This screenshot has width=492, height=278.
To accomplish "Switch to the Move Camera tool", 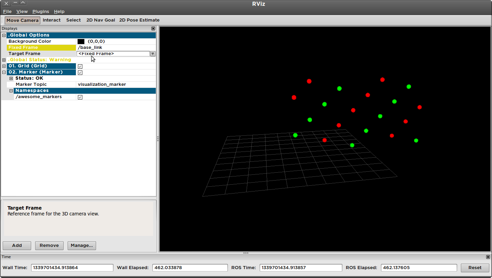I will (x=22, y=20).
